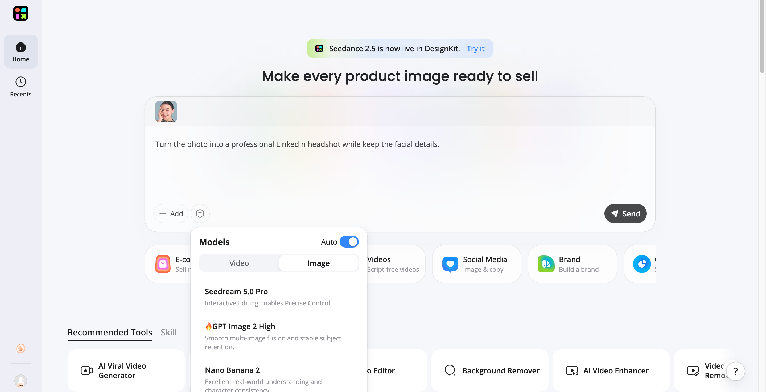
Task: Select the Skill tab
Action: tap(168, 332)
